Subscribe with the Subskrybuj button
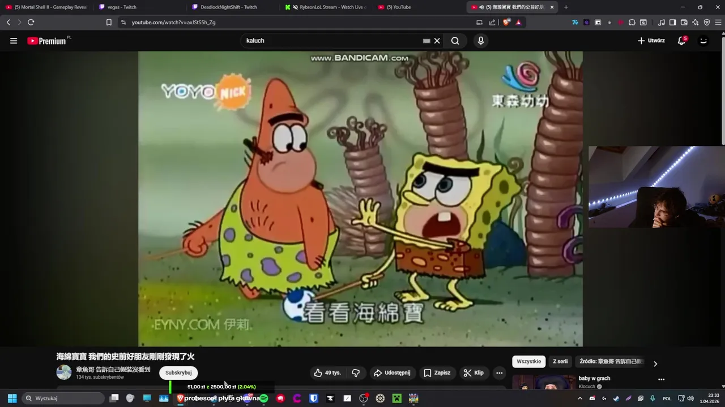Viewport: 725px width, 407px height. (178, 373)
